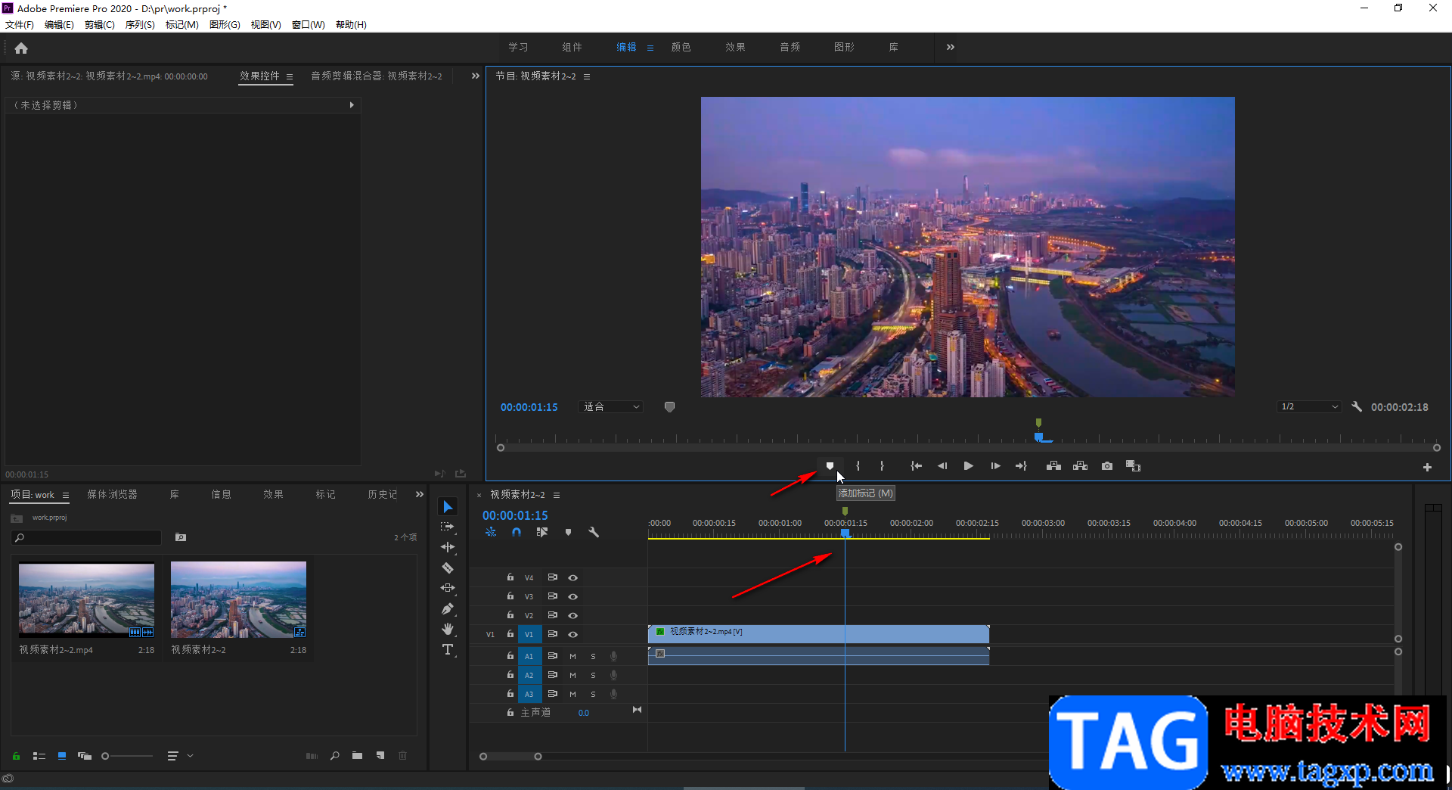Viewport: 1452px width, 790px height.
Task: Select the Selection arrow tool
Action: click(448, 507)
